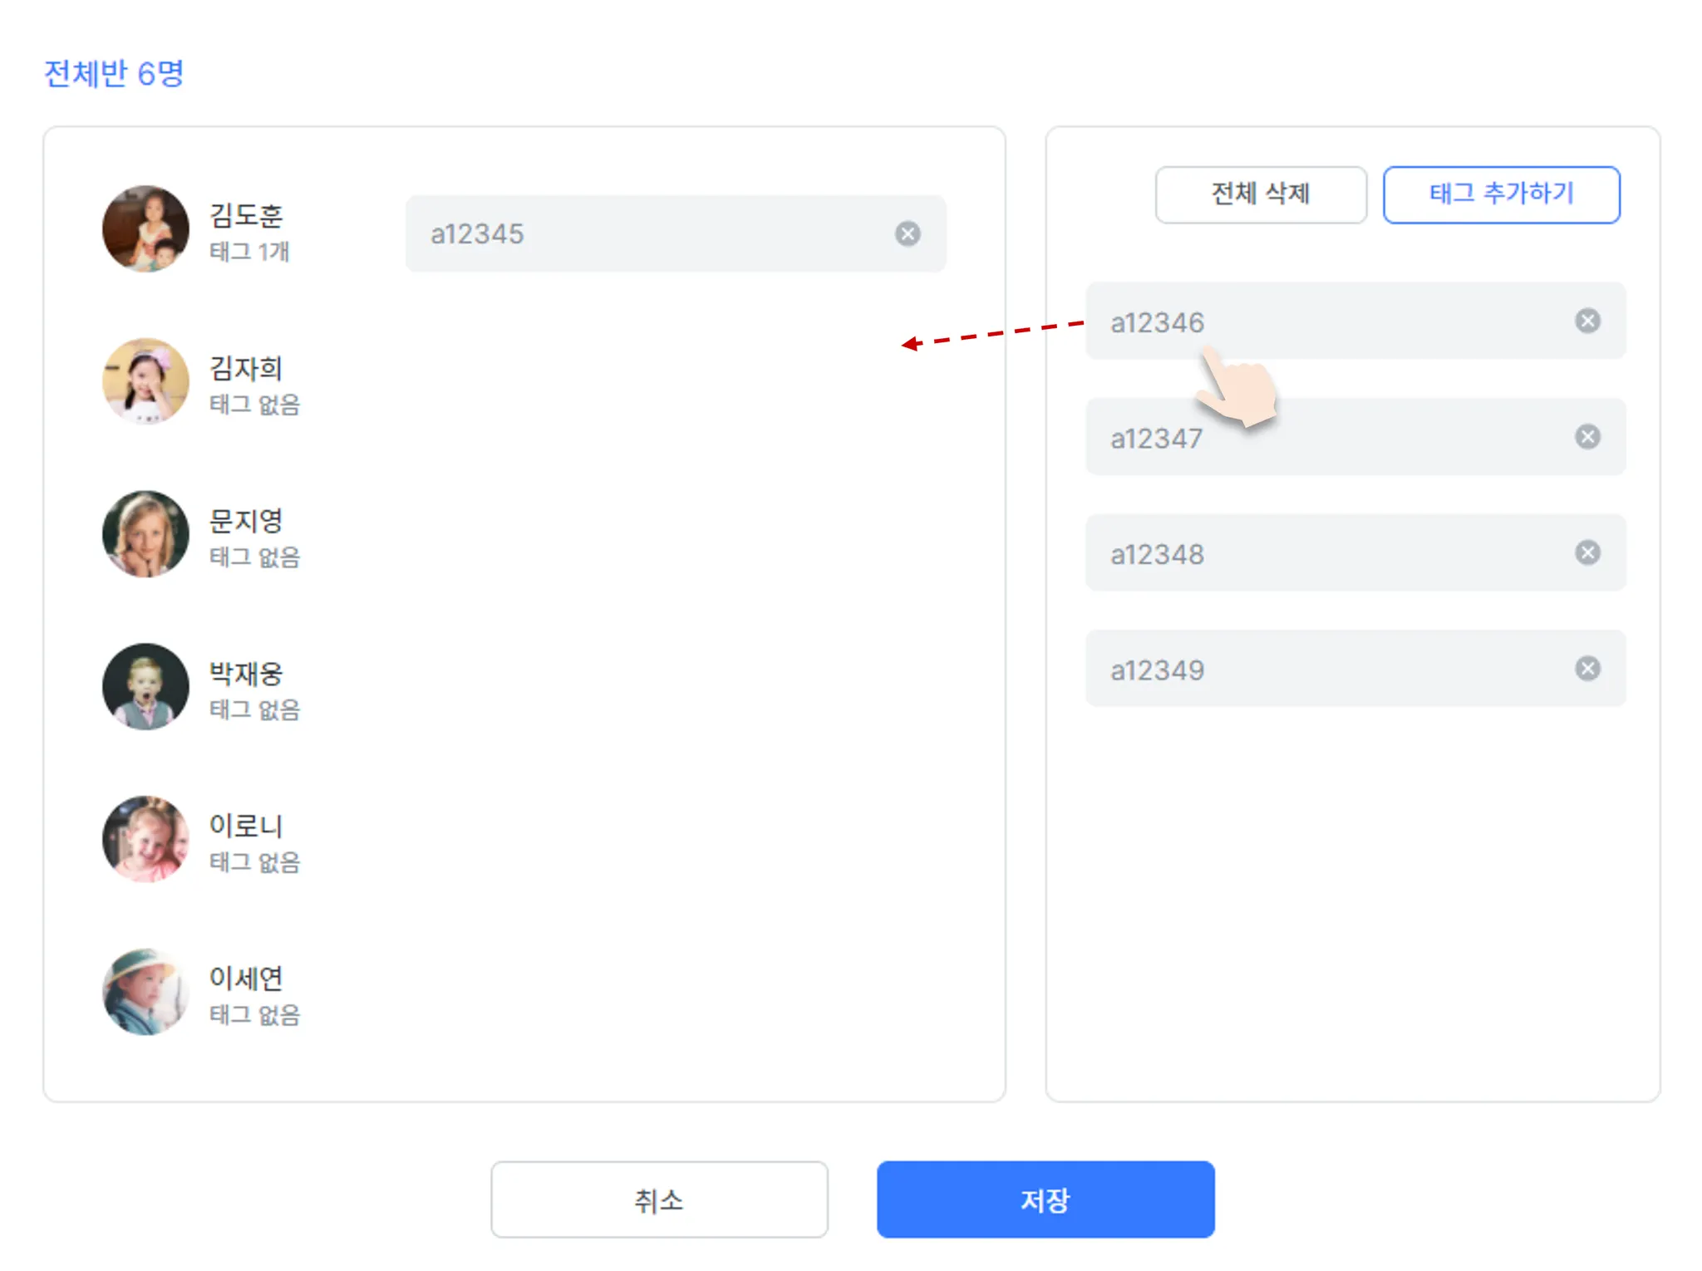Viewport: 1702px width, 1271px height.
Task: Choose 이로니's profile picture
Action: click(x=145, y=839)
